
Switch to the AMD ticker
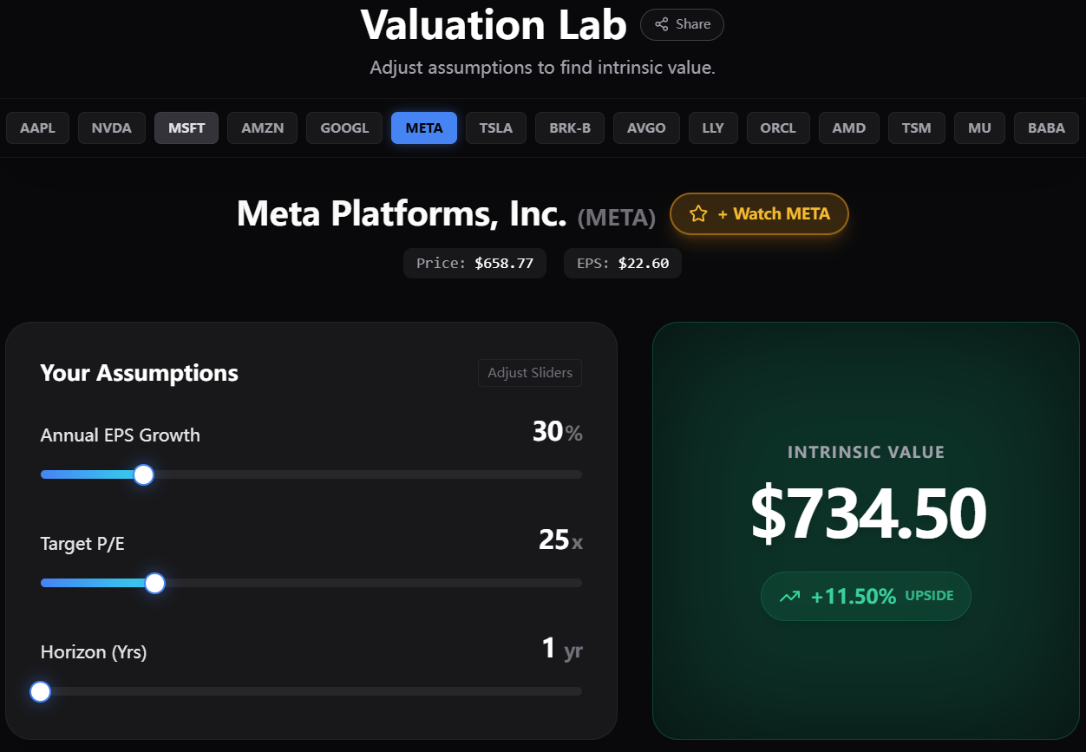coord(849,128)
